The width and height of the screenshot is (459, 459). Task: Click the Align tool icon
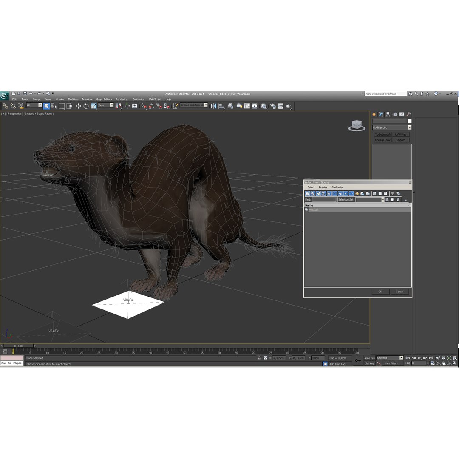pos(221,106)
